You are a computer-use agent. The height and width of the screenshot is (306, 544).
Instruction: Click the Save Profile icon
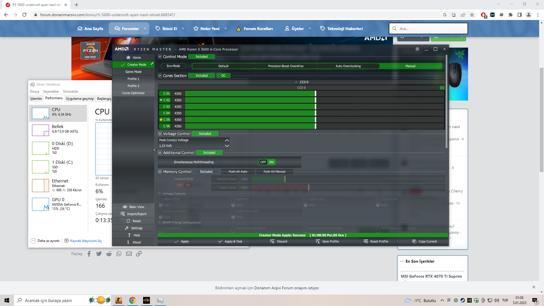tap(318, 241)
